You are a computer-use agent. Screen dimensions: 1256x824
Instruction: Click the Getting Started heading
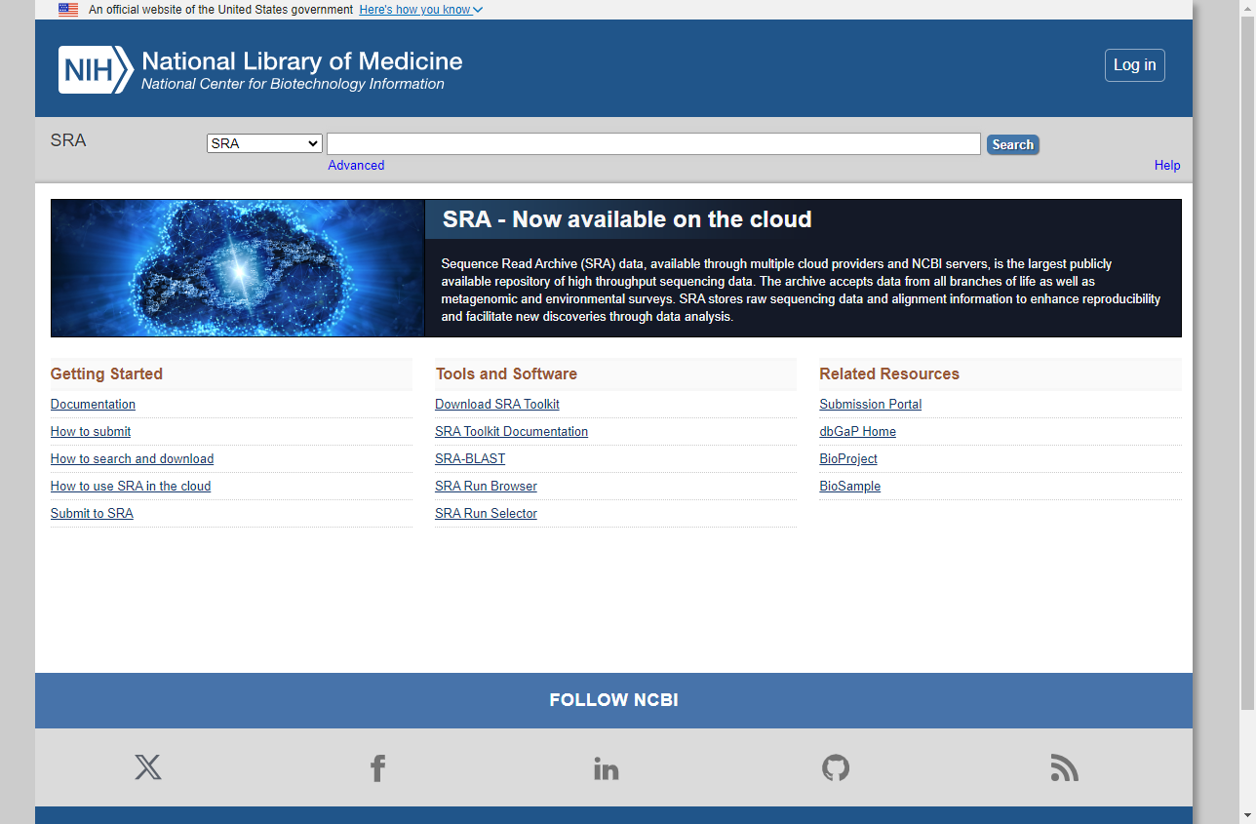coord(106,373)
